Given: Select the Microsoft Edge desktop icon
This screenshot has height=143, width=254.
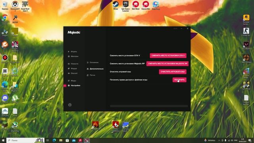Looking at the screenshot, I should click(5, 86).
